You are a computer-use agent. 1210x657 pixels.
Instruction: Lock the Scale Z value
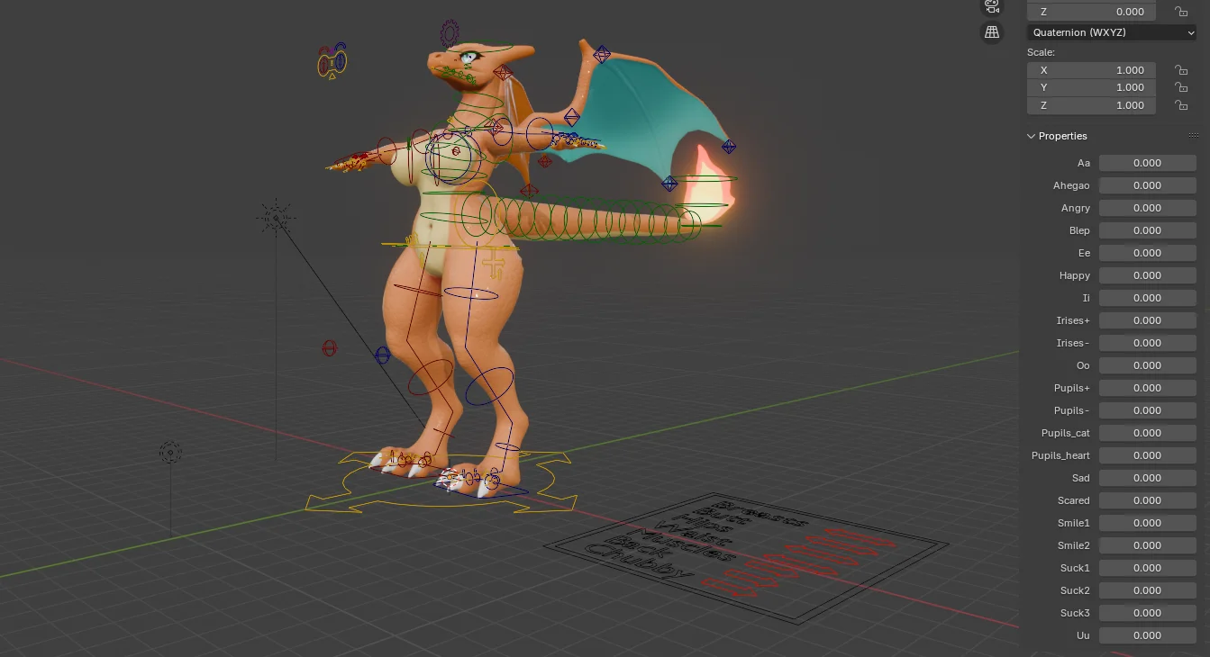click(1181, 105)
